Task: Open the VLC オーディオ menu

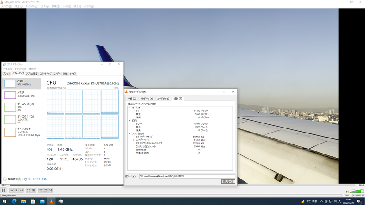Action: 31,6
